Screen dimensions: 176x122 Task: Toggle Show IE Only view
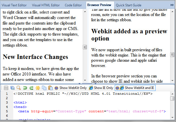tap(101, 88)
